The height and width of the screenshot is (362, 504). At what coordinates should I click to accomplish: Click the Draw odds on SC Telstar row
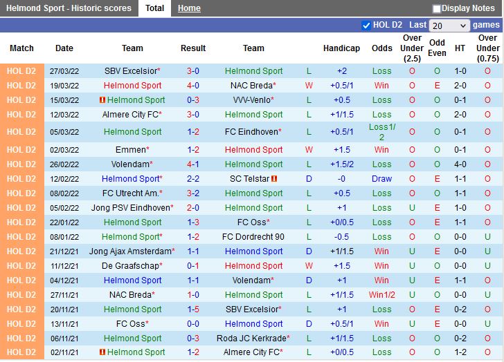coord(382,179)
